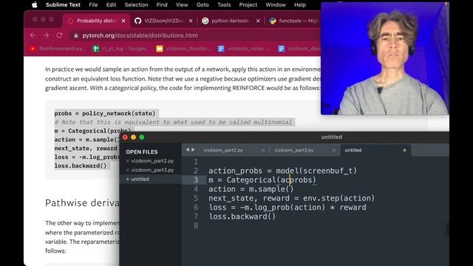Open the rl_yt_log Google Sheets bookmark

[120, 49]
